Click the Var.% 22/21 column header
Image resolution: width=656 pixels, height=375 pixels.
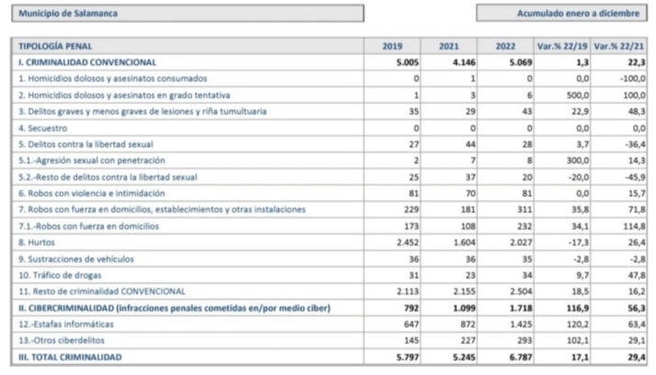click(x=618, y=46)
